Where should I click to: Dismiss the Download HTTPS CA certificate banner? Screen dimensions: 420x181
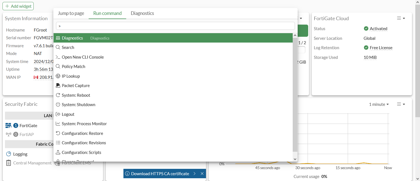[x=202, y=174]
